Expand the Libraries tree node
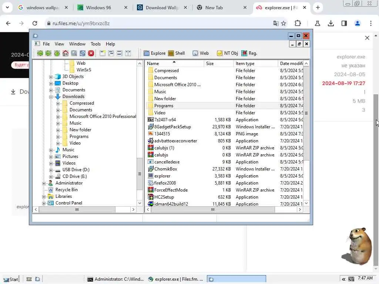 coord(44,197)
